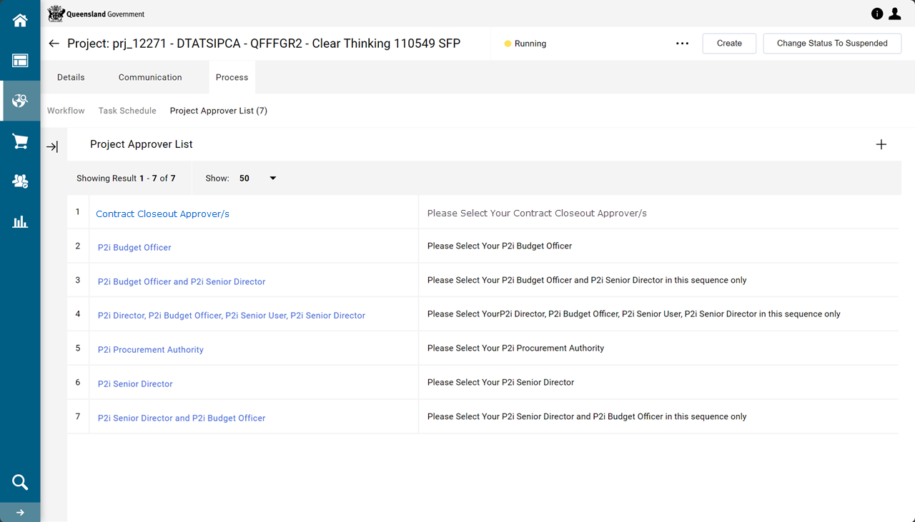Open the shopping cart icon in sidebar
Viewport: 915px width, 522px height.
pos(20,141)
